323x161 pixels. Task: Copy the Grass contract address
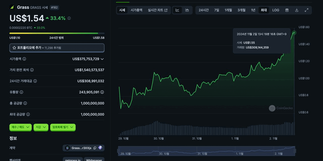pos(95,148)
